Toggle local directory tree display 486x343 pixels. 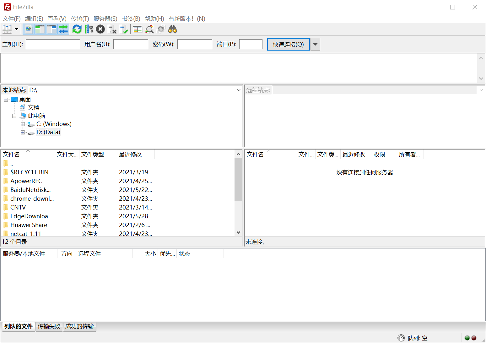click(x=40, y=29)
